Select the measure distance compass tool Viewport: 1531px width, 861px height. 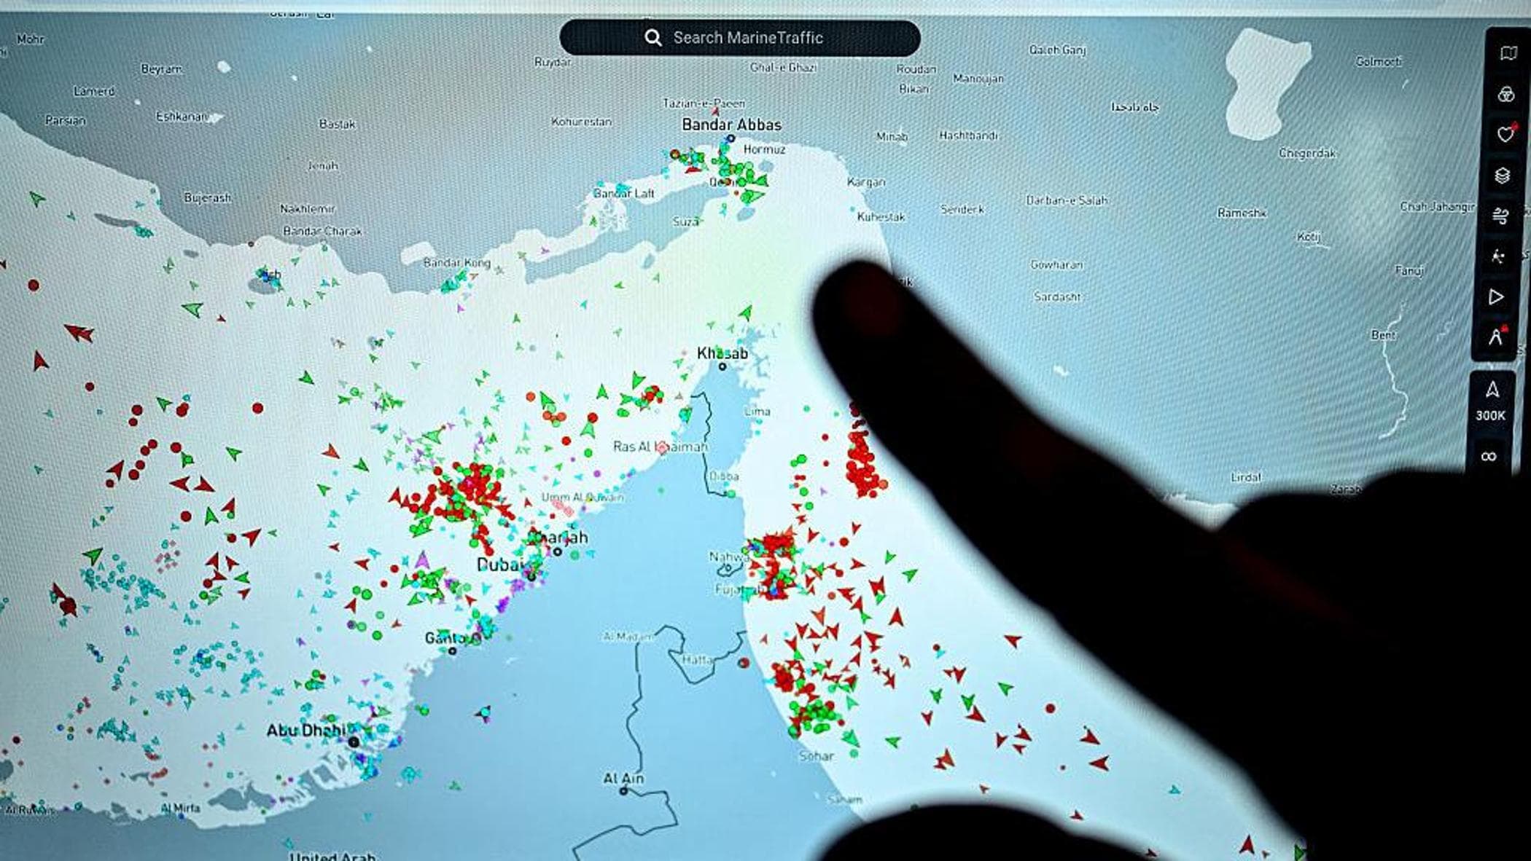[1495, 337]
